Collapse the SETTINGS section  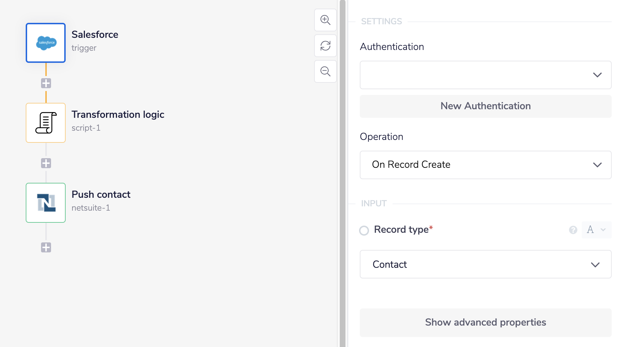coord(381,21)
